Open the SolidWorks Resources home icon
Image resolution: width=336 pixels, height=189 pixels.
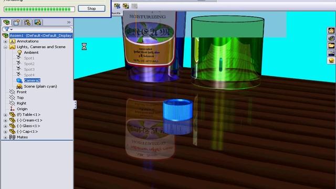pyautogui.click(x=331, y=30)
